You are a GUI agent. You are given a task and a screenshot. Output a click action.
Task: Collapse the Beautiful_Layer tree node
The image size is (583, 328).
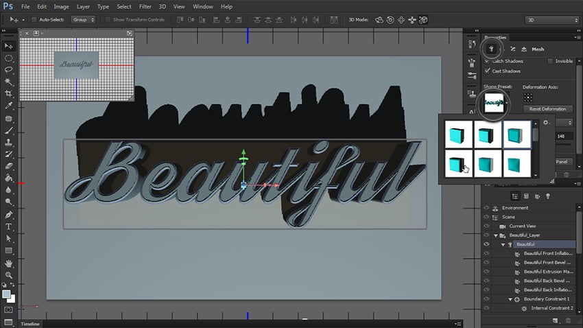(495, 235)
